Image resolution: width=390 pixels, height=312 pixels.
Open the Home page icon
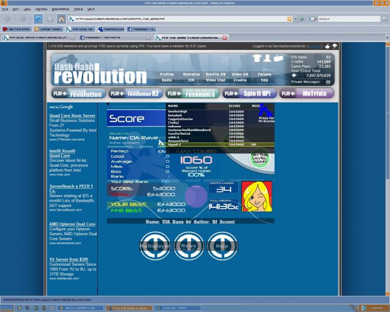pyautogui.click(x=61, y=19)
